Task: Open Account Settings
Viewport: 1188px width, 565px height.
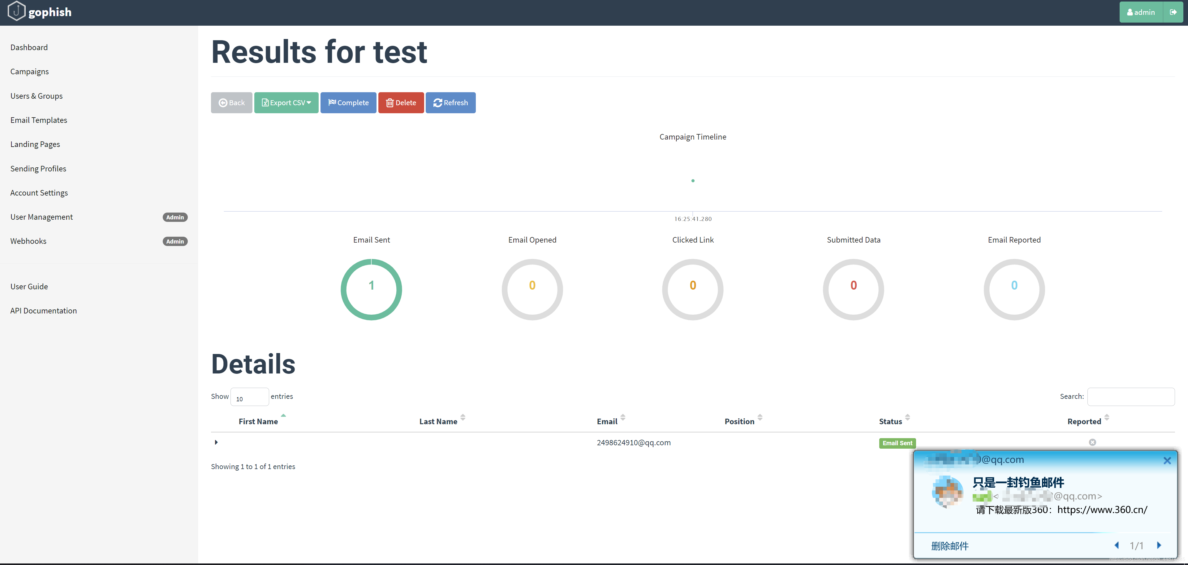Action: 39,193
